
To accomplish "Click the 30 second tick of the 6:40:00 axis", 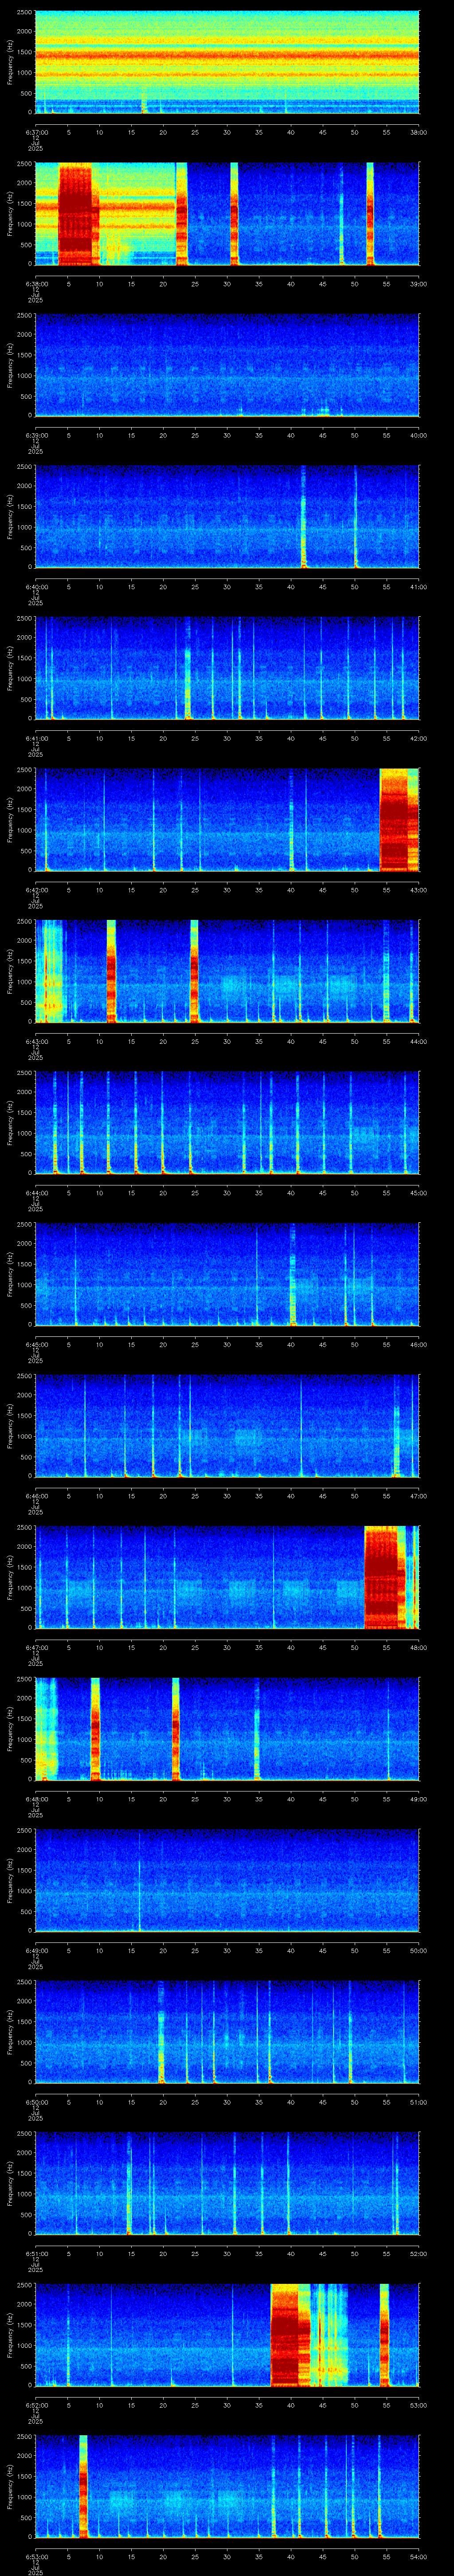I will point(227,586).
